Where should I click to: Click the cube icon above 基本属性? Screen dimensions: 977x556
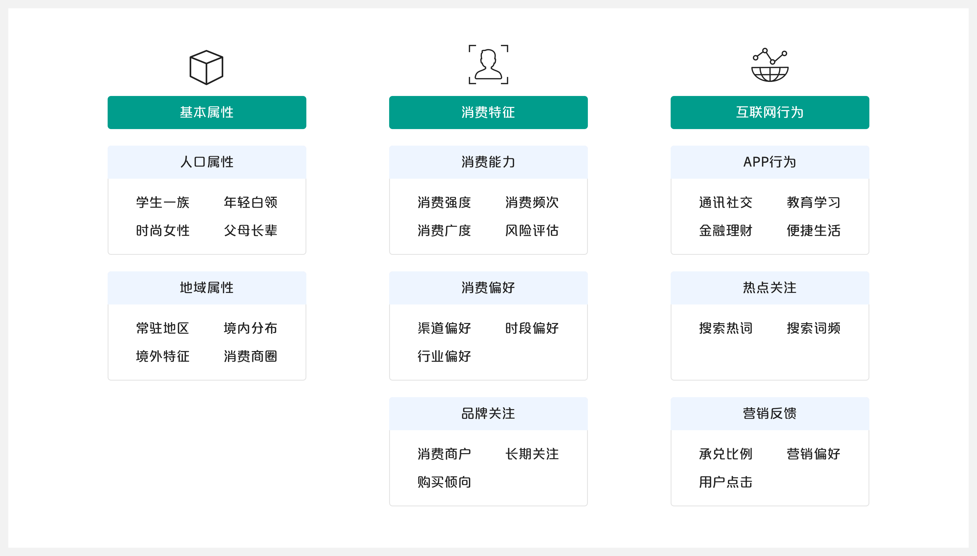pyautogui.click(x=206, y=67)
